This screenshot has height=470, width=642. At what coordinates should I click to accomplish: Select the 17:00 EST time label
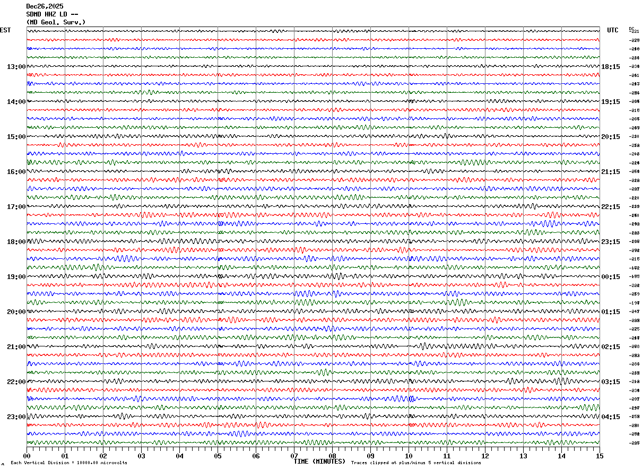point(16,207)
